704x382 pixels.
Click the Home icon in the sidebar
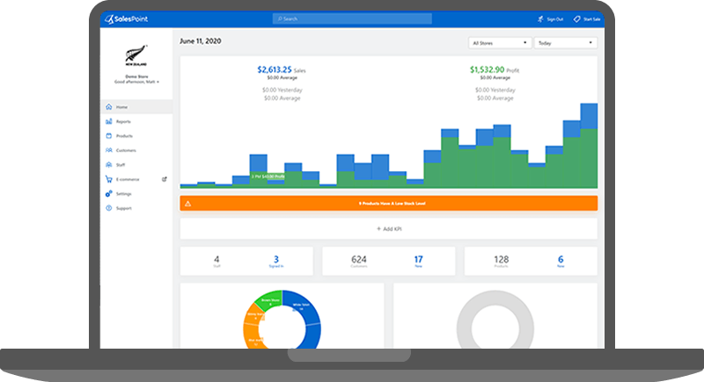click(x=108, y=107)
